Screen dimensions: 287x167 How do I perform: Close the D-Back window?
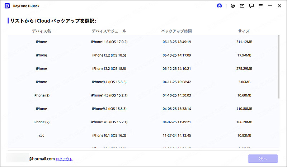pyautogui.click(x=279, y=6)
